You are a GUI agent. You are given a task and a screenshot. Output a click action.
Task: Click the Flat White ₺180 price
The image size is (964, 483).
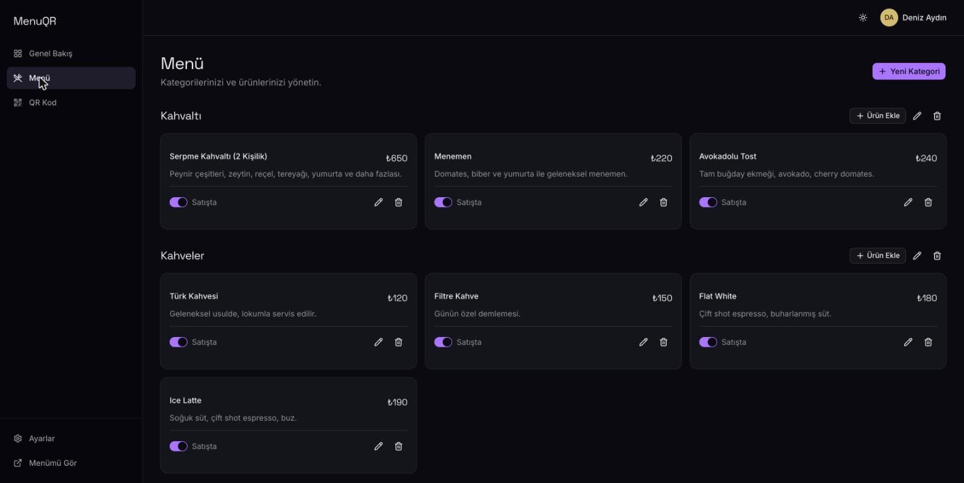point(927,298)
